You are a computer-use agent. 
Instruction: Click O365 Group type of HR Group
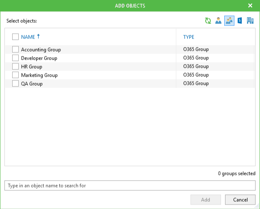(x=196, y=67)
